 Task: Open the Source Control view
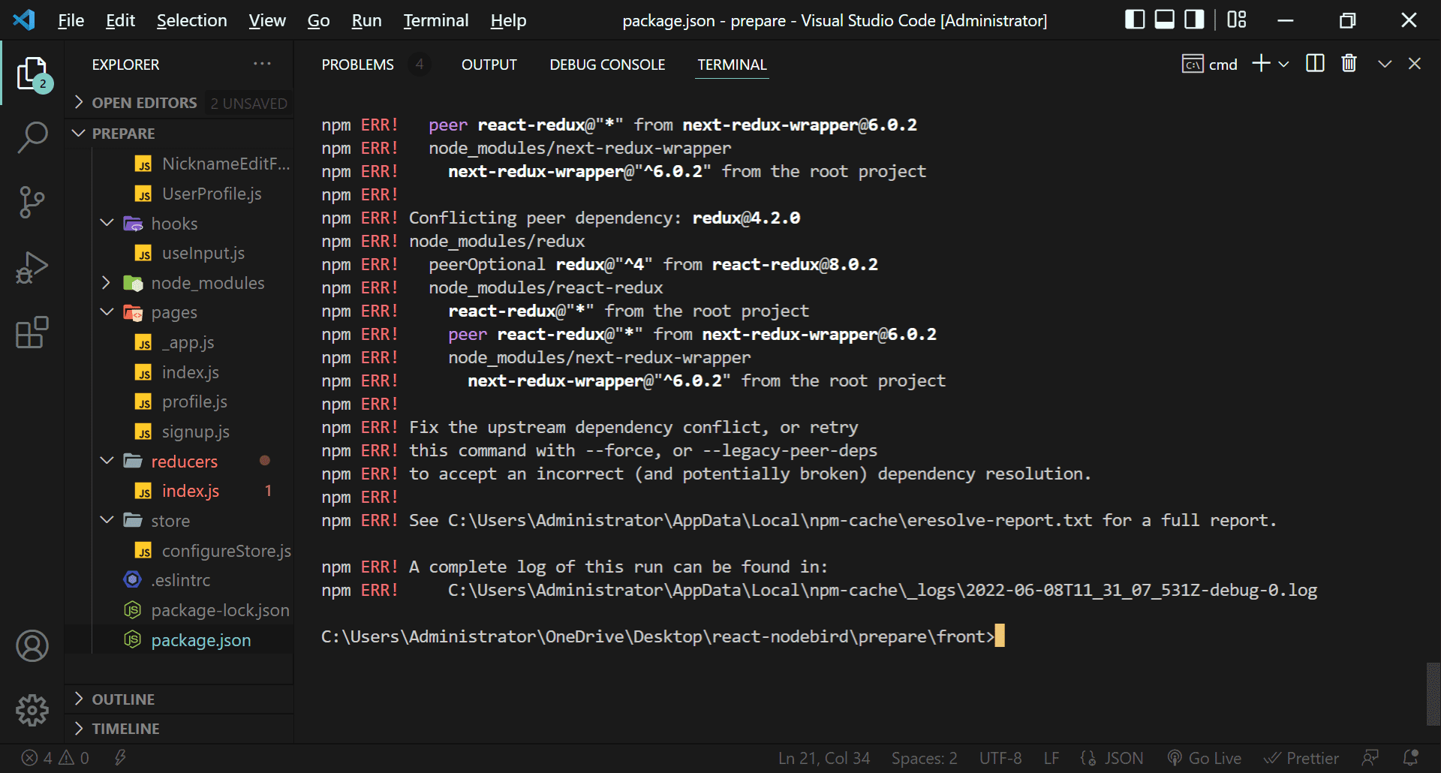pyautogui.click(x=32, y=202)
